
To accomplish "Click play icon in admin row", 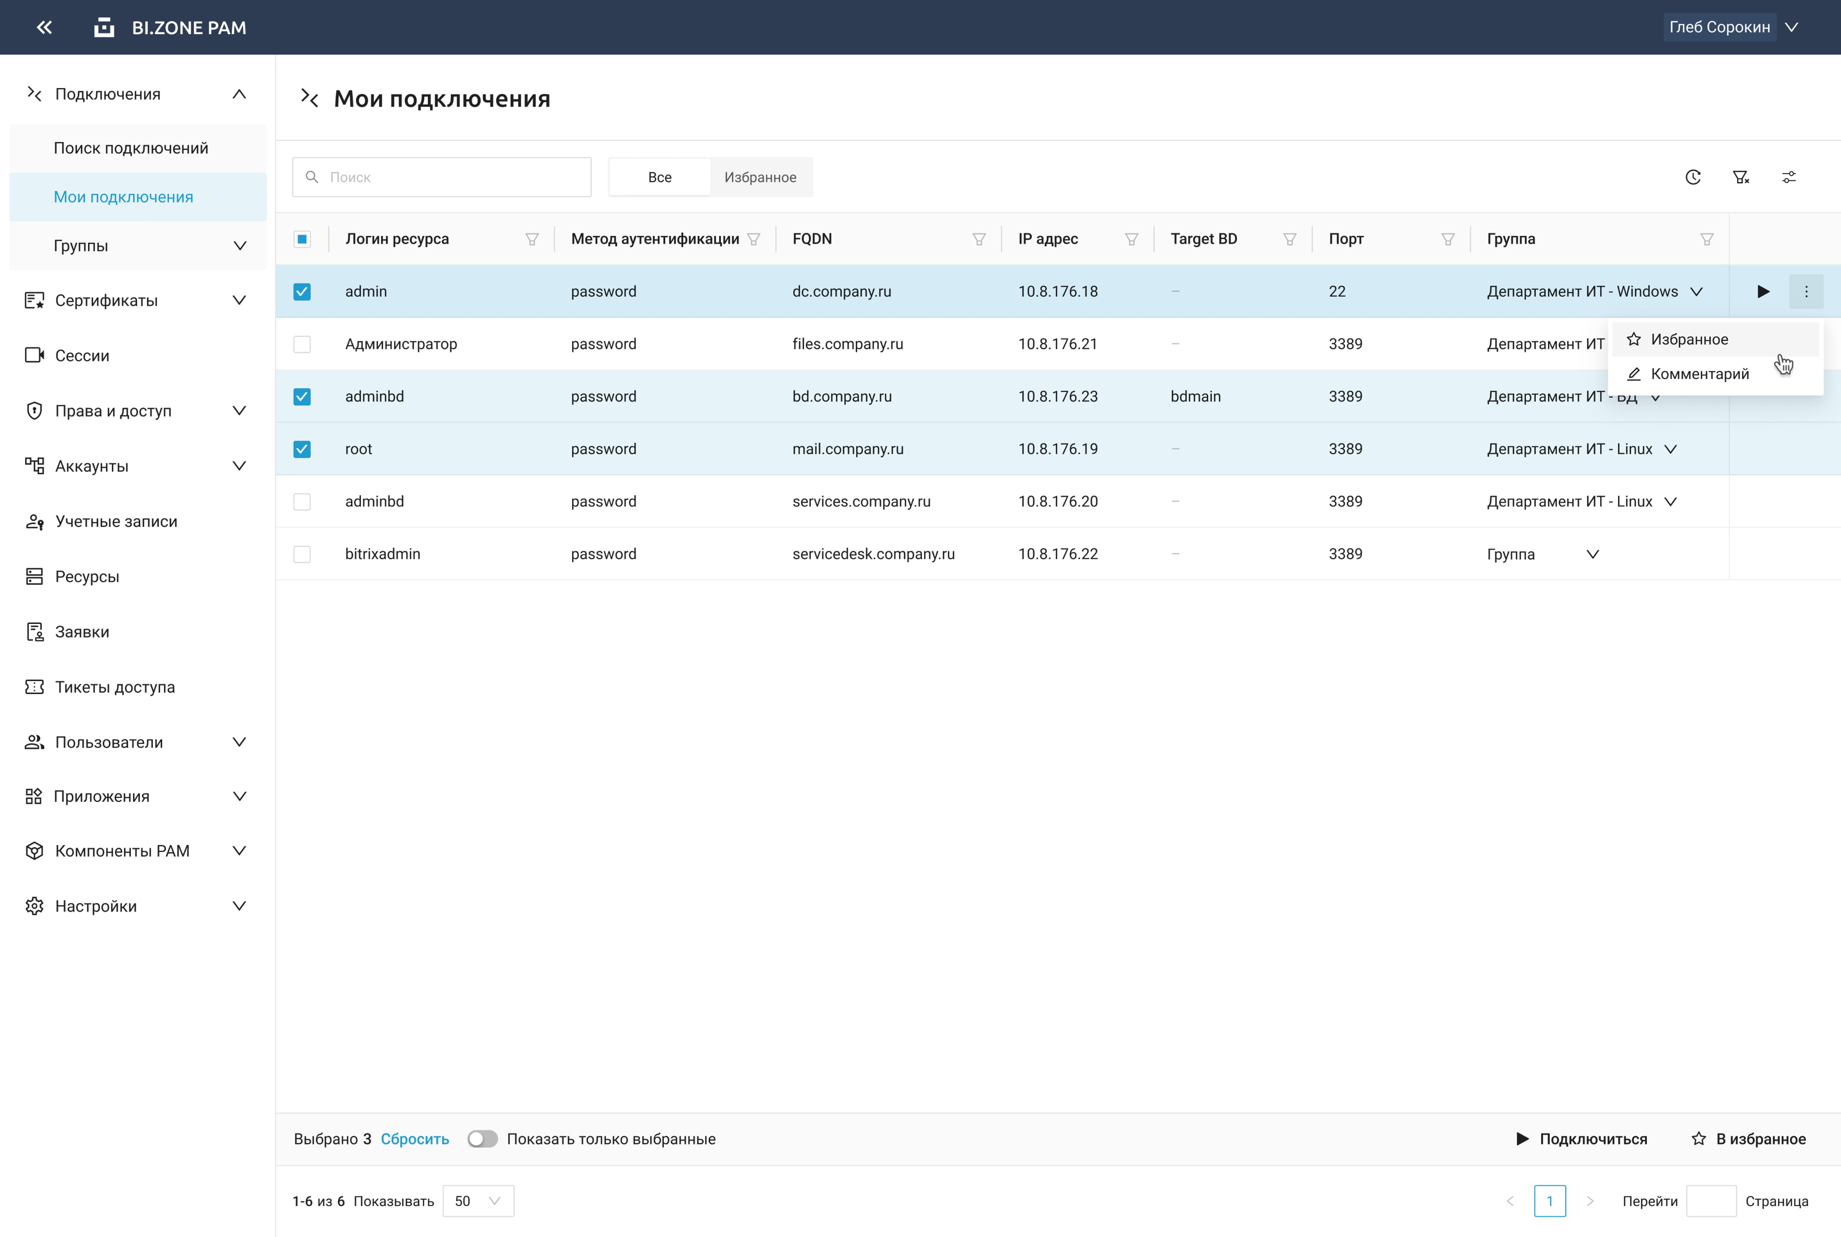I will click(1763, 292).
